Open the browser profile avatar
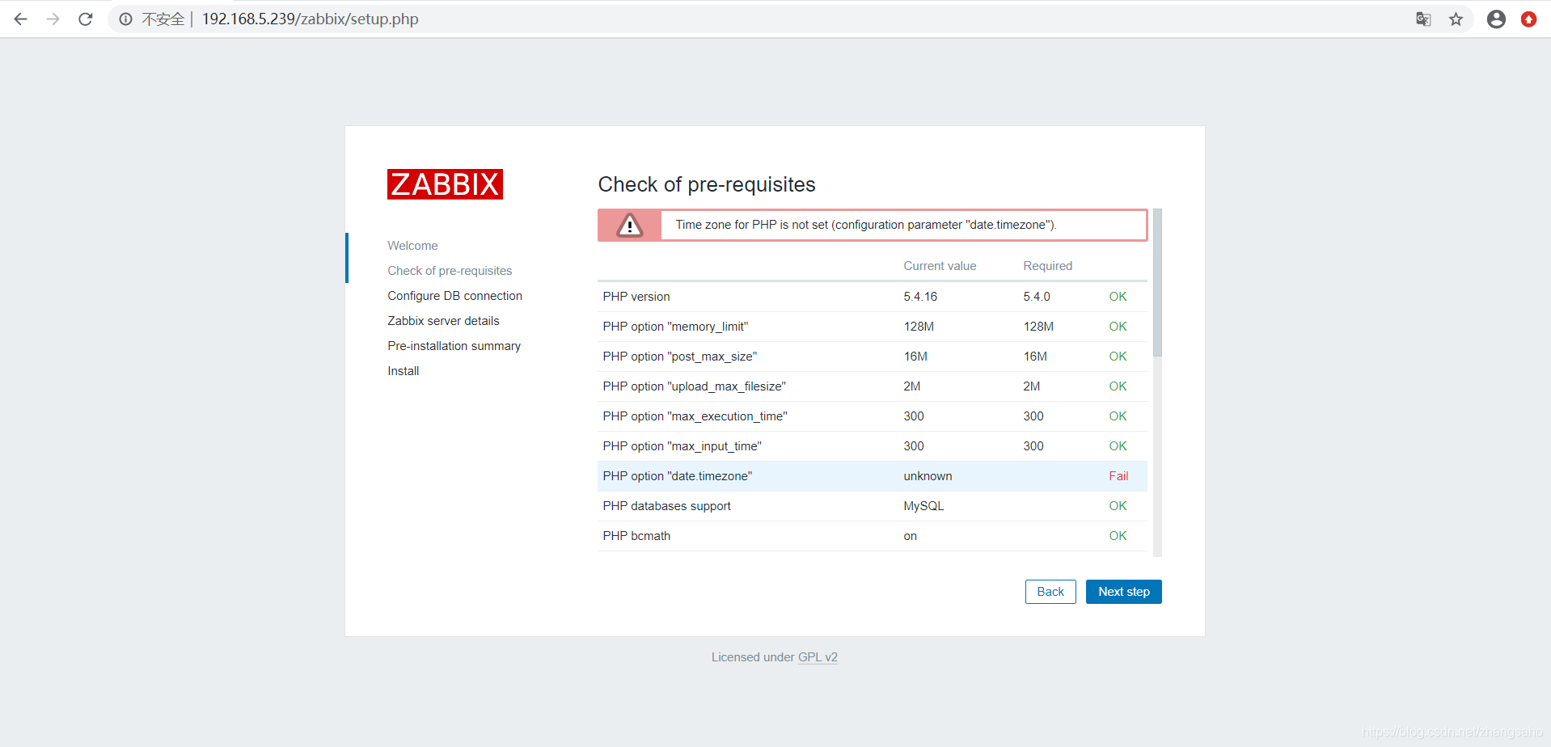This screenshot has width=1551, height=747. (1496, 19)
